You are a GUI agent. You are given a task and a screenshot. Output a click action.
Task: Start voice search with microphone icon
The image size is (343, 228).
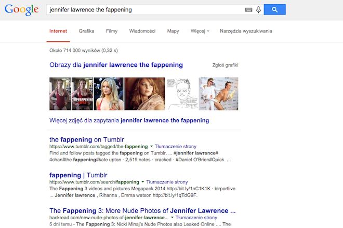[x=258, y=10]
